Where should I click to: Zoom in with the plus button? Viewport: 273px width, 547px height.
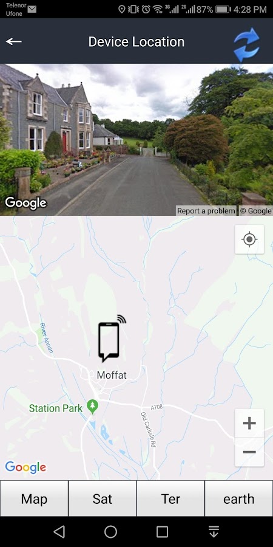(249, 423)
